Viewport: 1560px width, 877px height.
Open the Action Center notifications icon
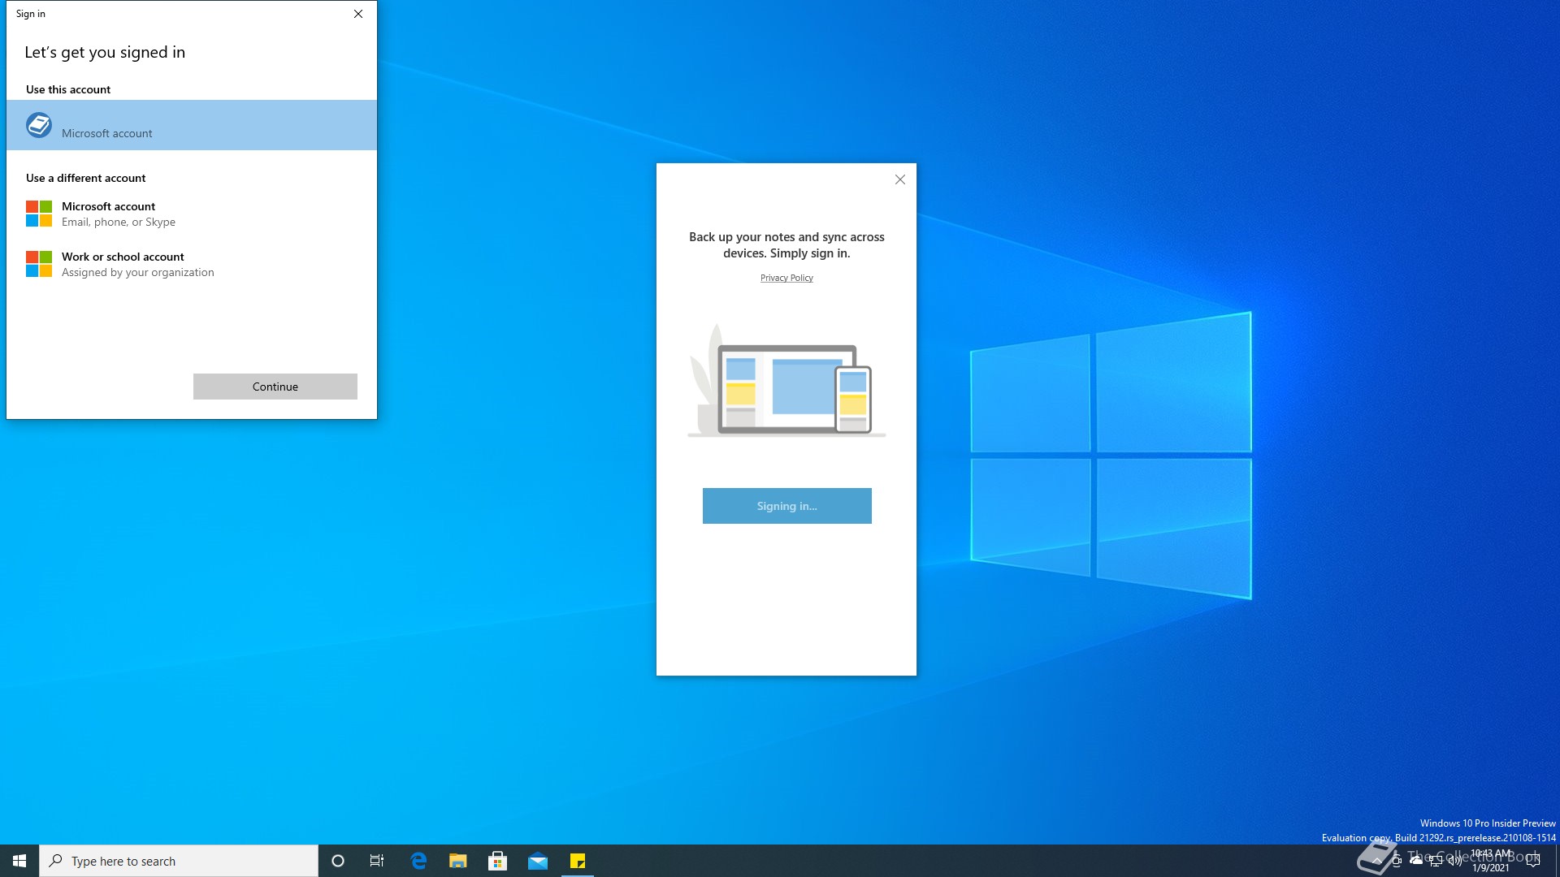[1533, 861]
